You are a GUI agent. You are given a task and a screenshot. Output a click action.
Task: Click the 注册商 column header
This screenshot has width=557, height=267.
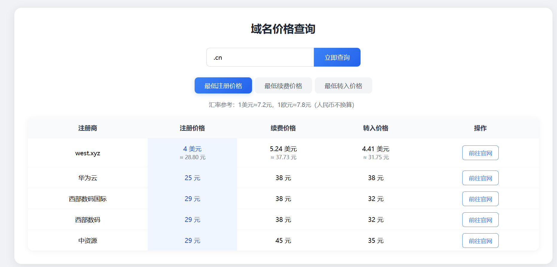tap(88, 128)
